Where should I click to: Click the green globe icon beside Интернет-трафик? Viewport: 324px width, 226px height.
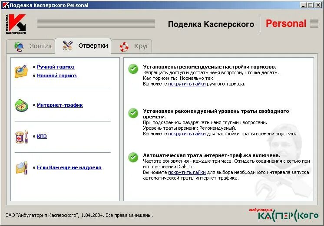point(21,105)
